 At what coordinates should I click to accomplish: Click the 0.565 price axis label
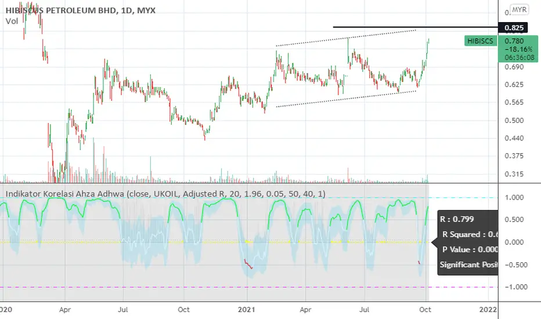coord(514,103)
